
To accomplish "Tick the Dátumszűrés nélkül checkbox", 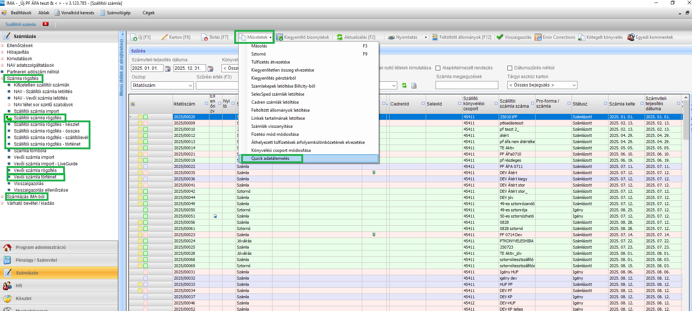I will click(x=510, y=68).
